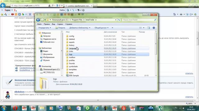The width and height of the screenshot is (199, 111).
Task: Select Недавние места in navigation pane
Action: tap(49, 39)
